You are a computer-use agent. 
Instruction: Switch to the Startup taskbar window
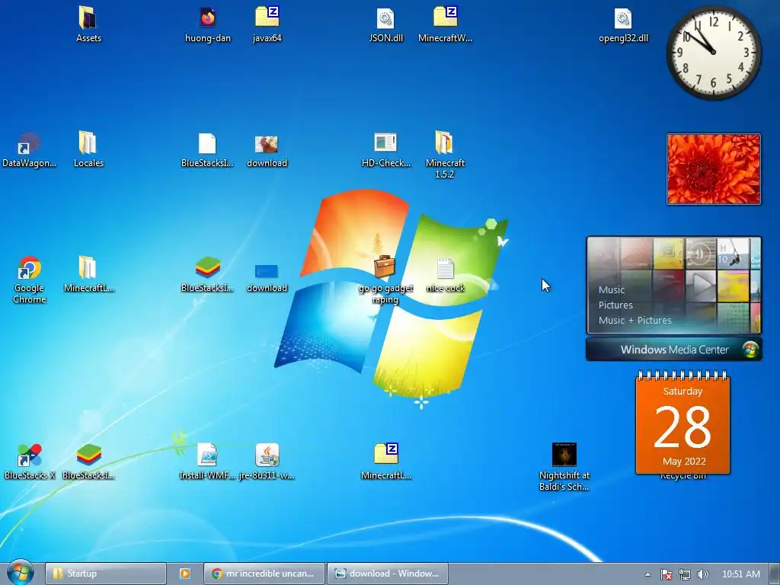pyautogui.click(x=105, y=574)
